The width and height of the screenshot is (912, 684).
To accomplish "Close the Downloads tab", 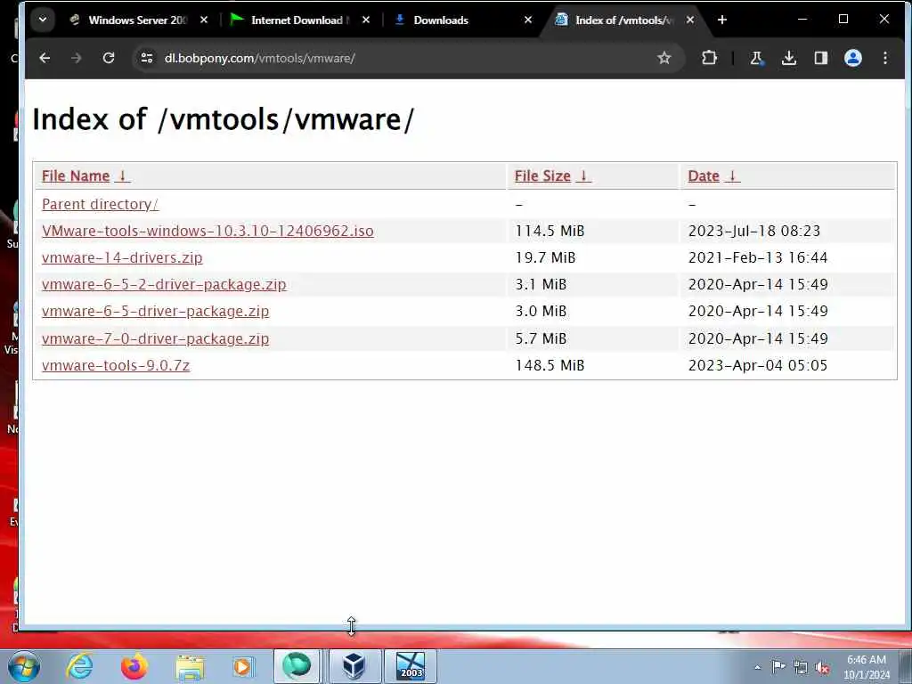I will (x=527, y=20).
